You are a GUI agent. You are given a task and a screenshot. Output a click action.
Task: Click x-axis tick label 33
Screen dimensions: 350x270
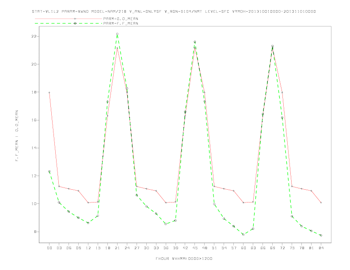156,248
